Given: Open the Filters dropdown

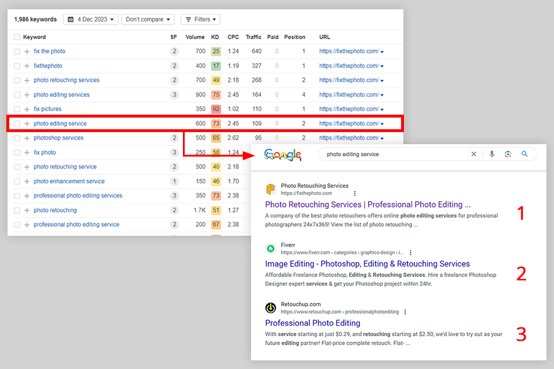Looking at the screenshot, I should tap(201, 19).
